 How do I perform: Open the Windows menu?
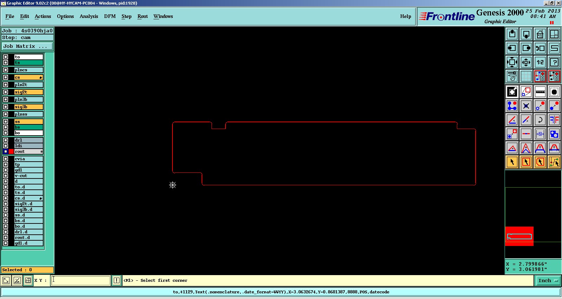[x=163, y=17]
